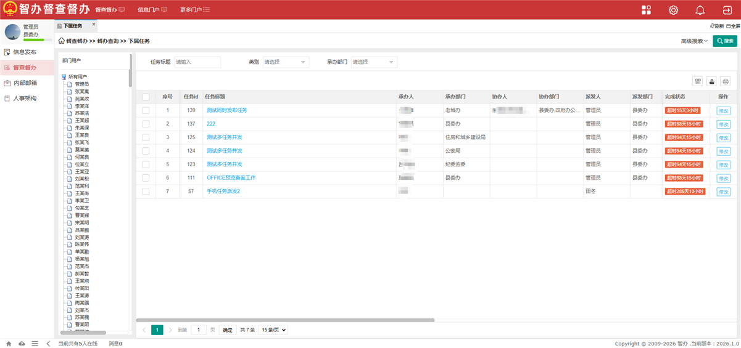741x348 pixels.
Task: Click the home icon in bottom bar
Action: (9, 343)
